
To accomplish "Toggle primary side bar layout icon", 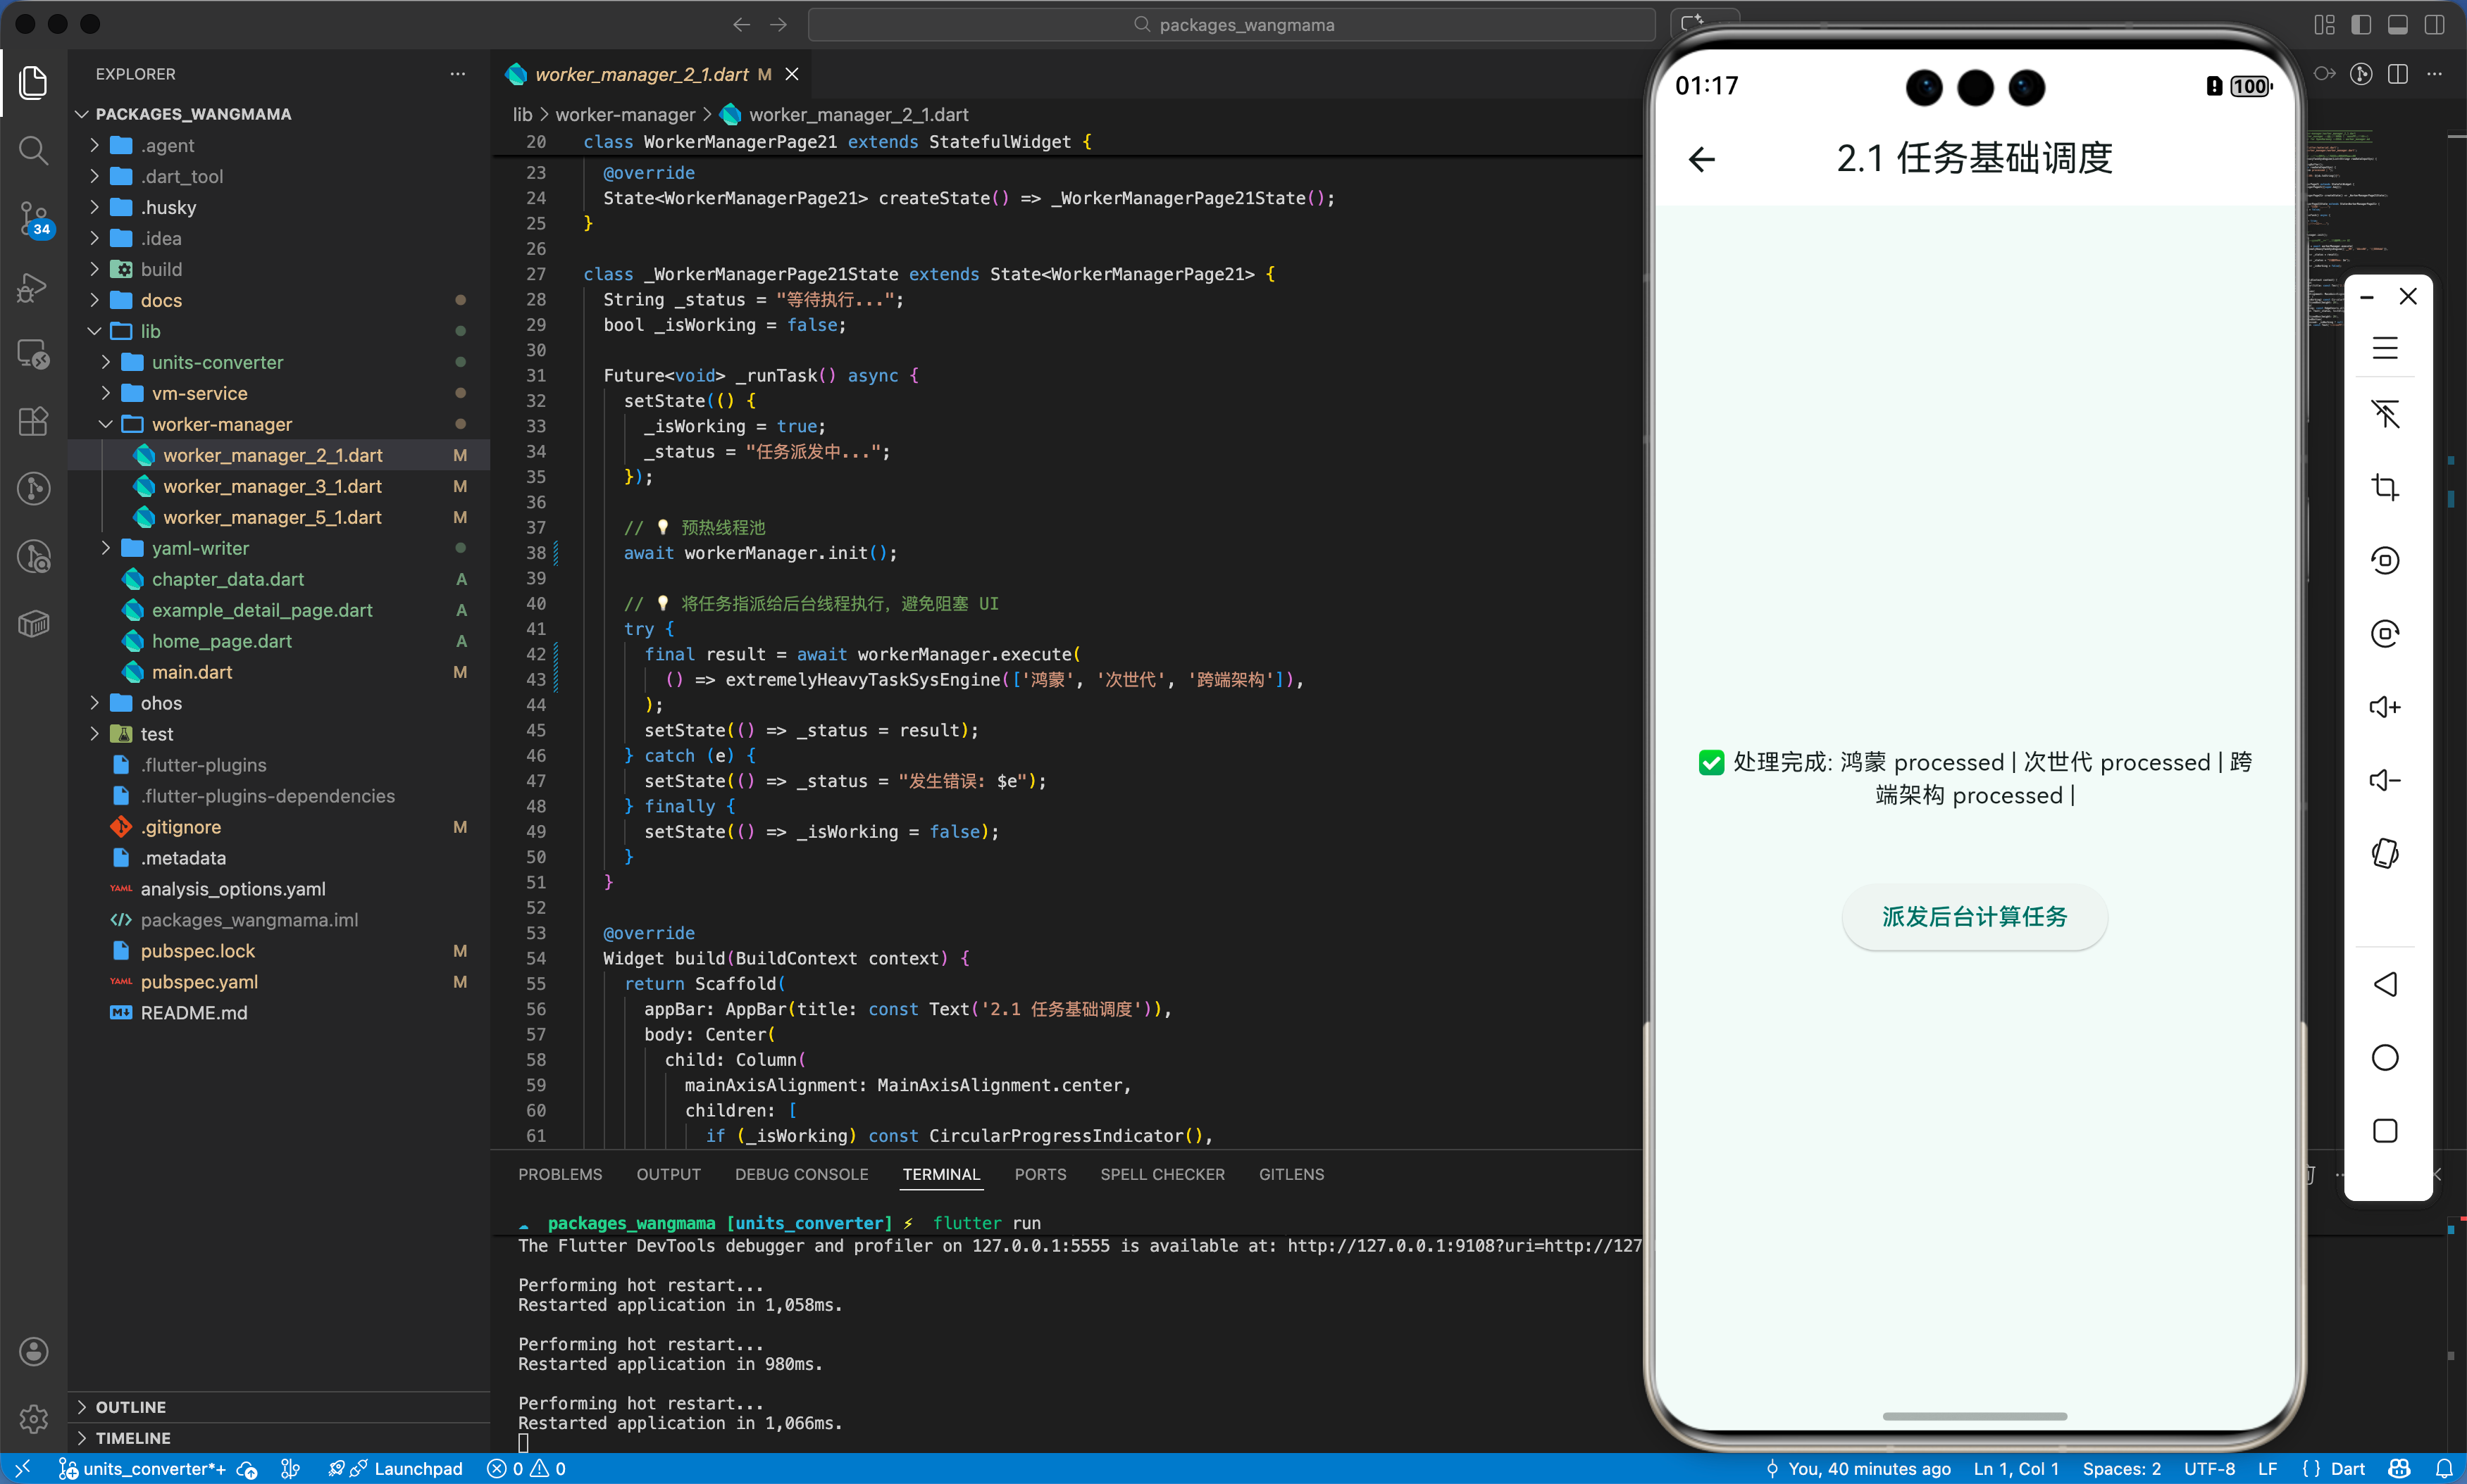I will [2361, 25].
